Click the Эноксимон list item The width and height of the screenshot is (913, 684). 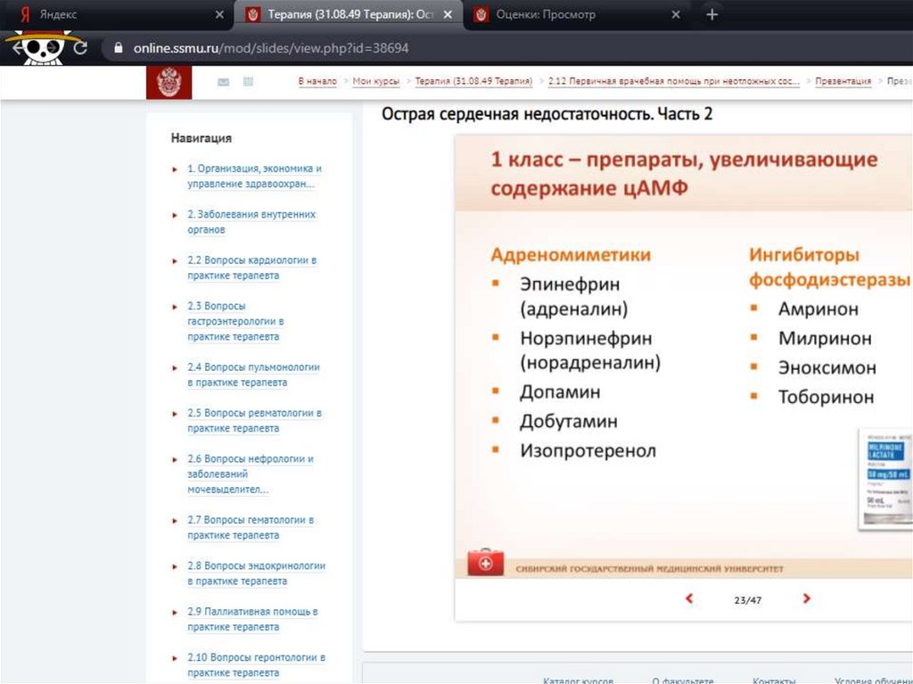click(x=827, y=367)
